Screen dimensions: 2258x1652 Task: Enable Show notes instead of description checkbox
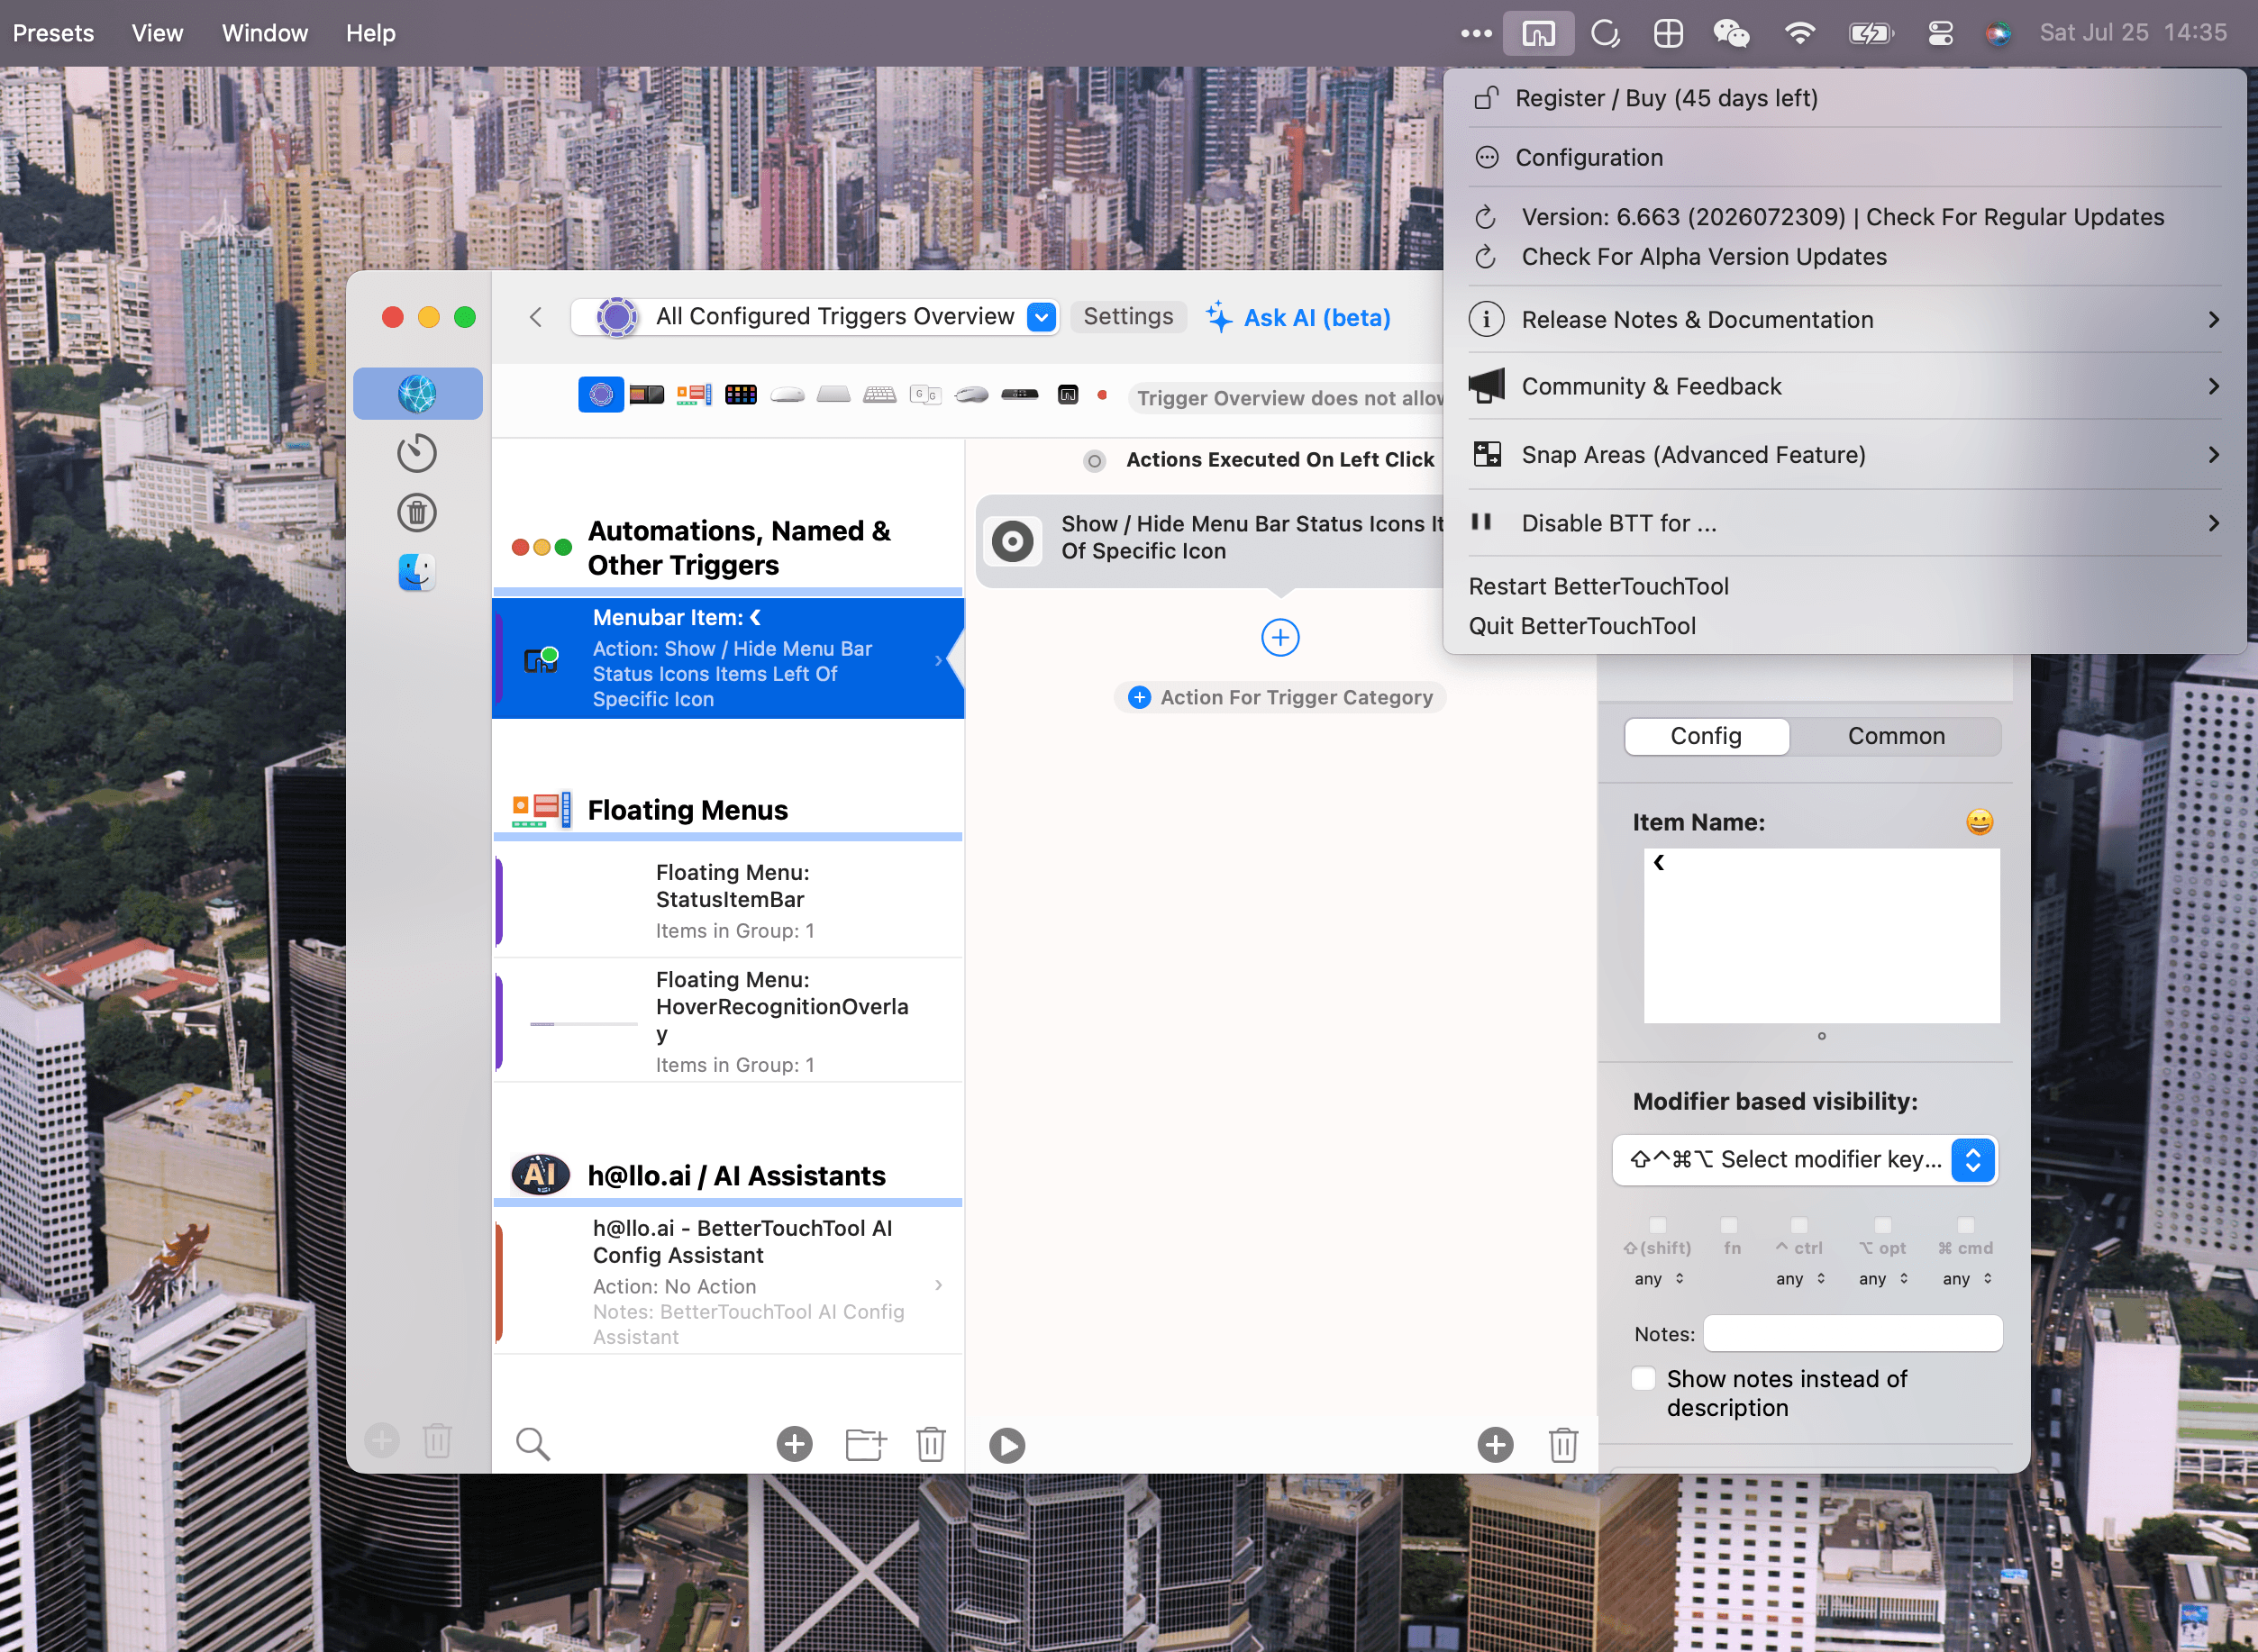(1643, 1378)
